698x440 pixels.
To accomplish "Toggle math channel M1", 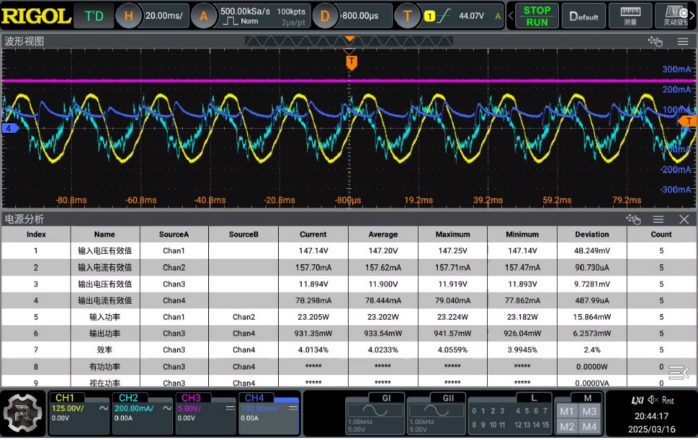I will [x=567, y=412].
